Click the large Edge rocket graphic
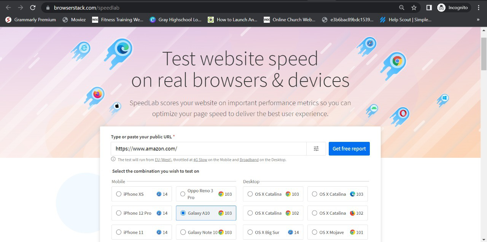Viewport: 487px width, 242px height. (x=118, y=53)
